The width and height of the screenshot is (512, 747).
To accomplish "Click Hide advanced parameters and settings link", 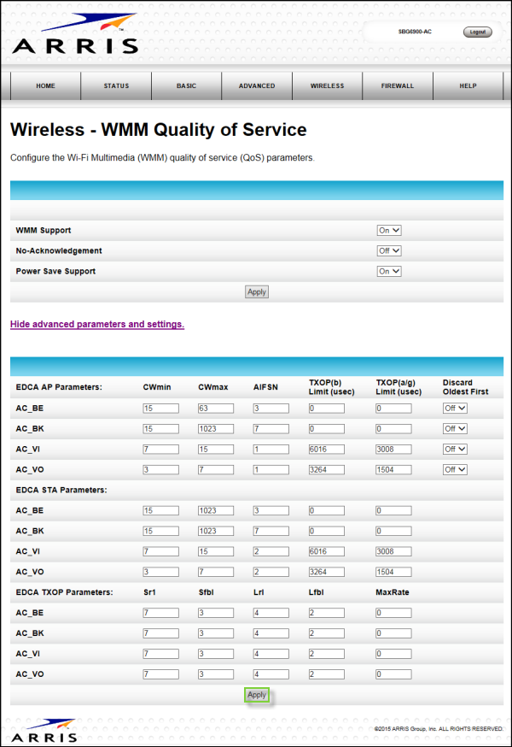I will pyautogui.click(x=97, y=325).
